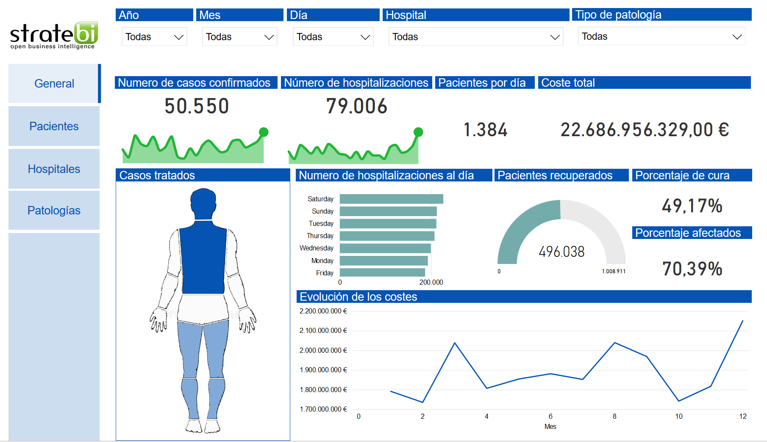Expand the Hospital selection dropdown

pyautogui.click(x=475, y=37)
